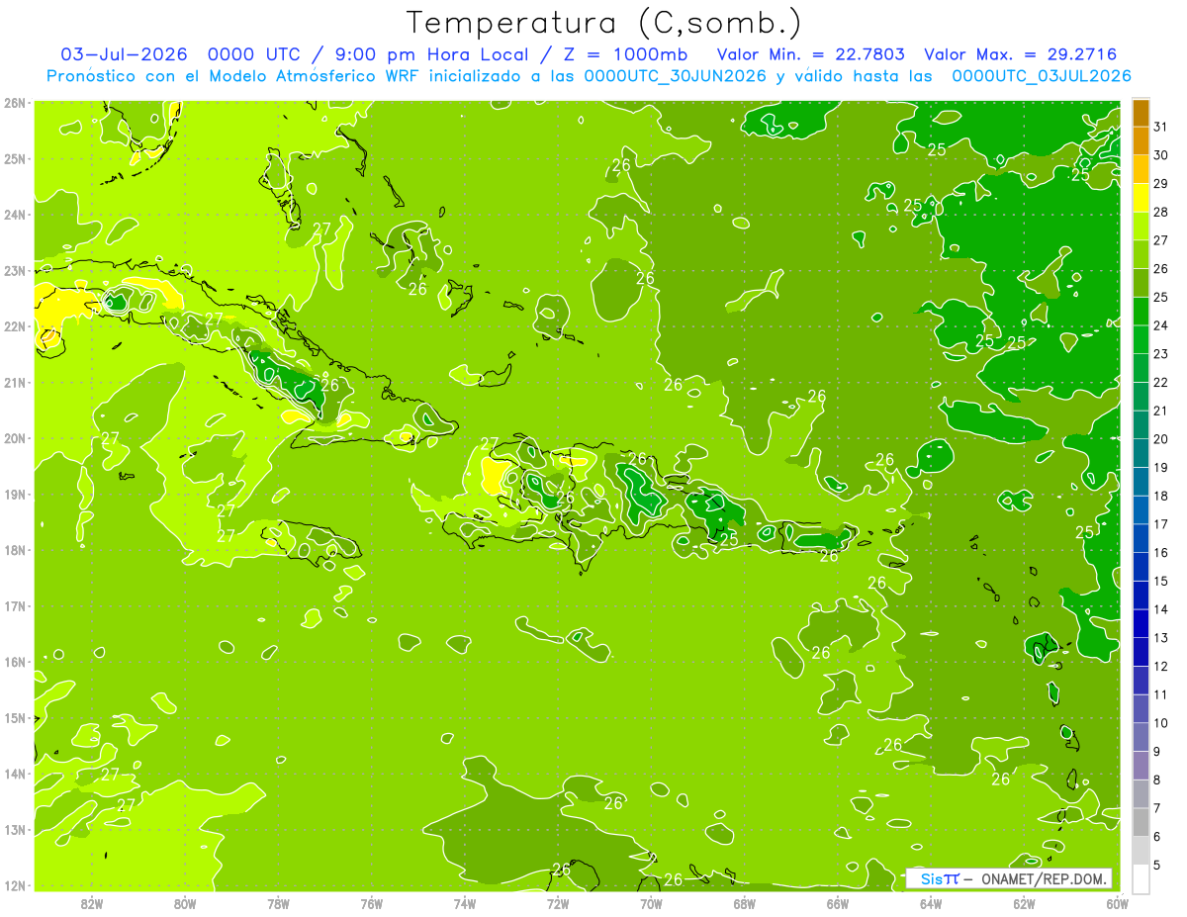Screen dimensions: 1187x917
Task: Click latitude axis label 14N
Action: click(x=15, y=774)
